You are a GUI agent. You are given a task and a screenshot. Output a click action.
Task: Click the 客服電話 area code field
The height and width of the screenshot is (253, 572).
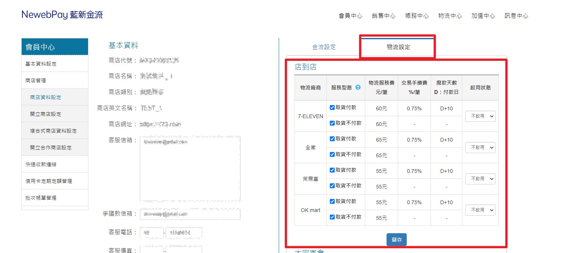(x=152, y=233)
